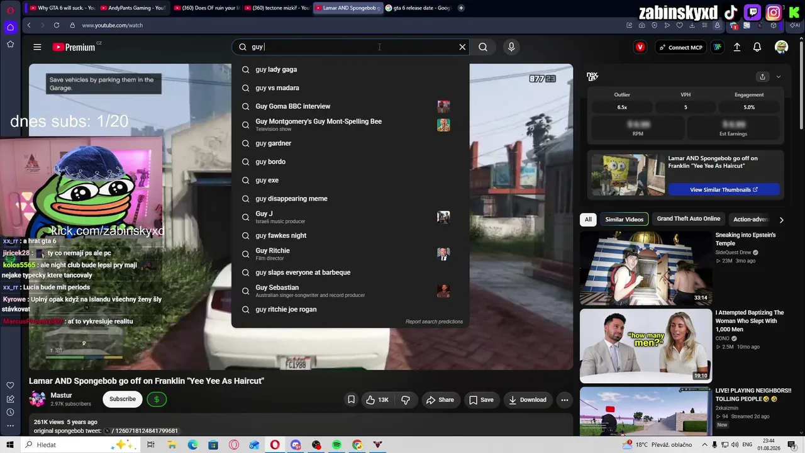Image resolution: width=805 pixels, height=453 pixels.
Task: Collapse the extension stats panel chevron
Action: (779, 77)
